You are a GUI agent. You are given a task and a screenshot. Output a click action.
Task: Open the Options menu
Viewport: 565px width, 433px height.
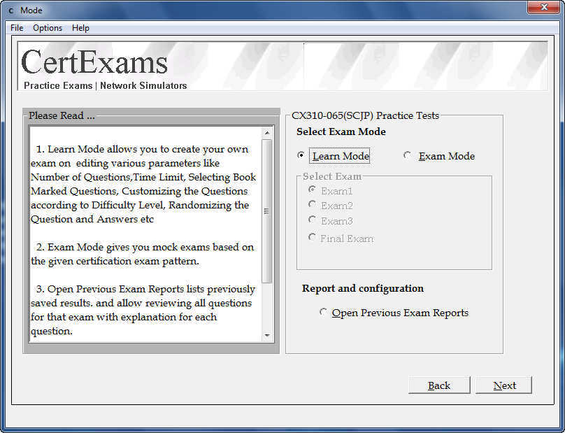(48, 28)
